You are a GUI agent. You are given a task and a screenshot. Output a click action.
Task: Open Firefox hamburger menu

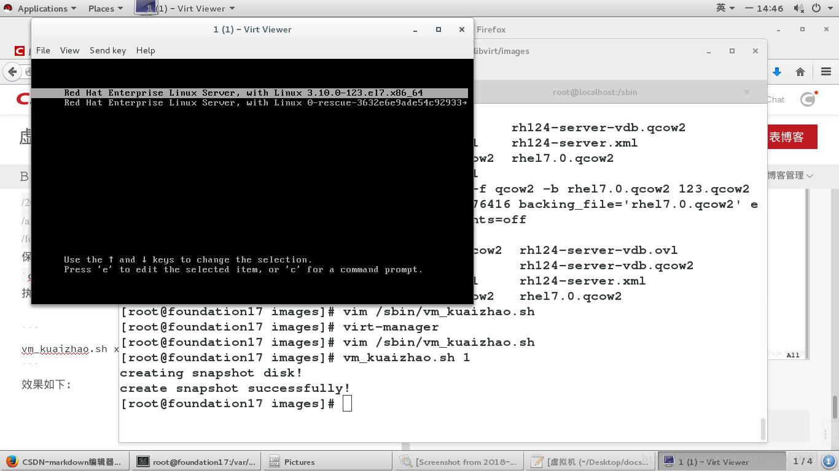(x=825, y=72)
